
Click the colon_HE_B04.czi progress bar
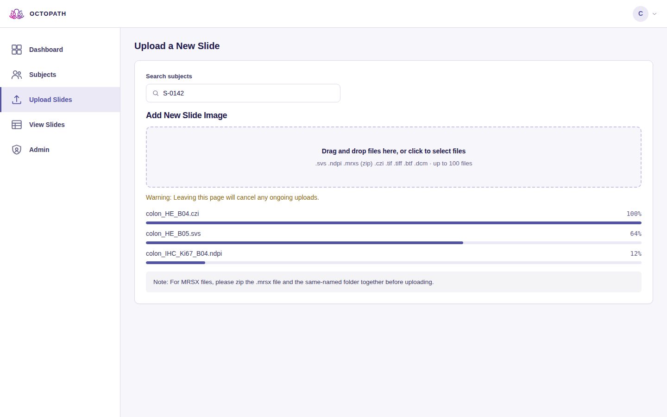coord(394,223)
